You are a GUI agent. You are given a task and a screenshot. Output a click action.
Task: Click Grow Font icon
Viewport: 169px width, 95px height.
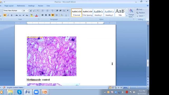coord(31,11)
